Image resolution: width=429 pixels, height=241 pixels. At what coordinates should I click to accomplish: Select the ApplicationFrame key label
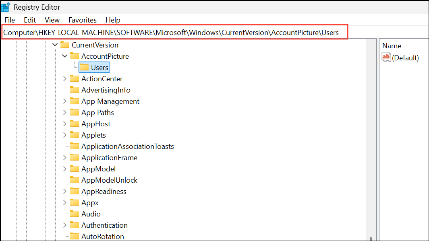109,158
